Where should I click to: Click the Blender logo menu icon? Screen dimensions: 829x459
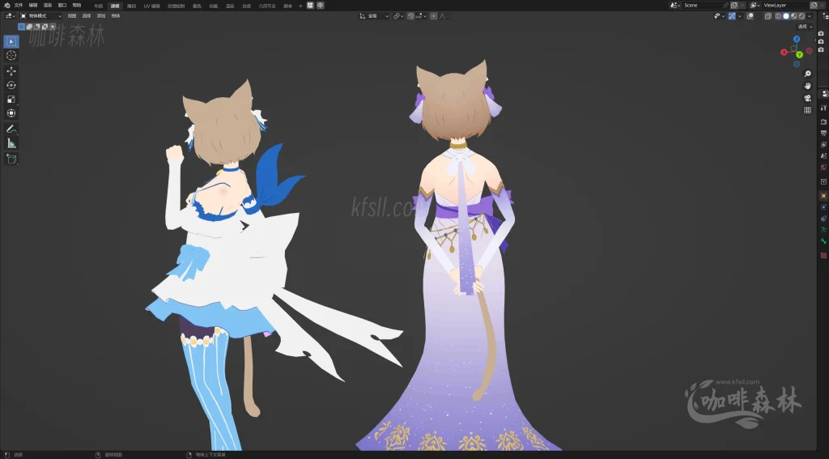point(6,6)
